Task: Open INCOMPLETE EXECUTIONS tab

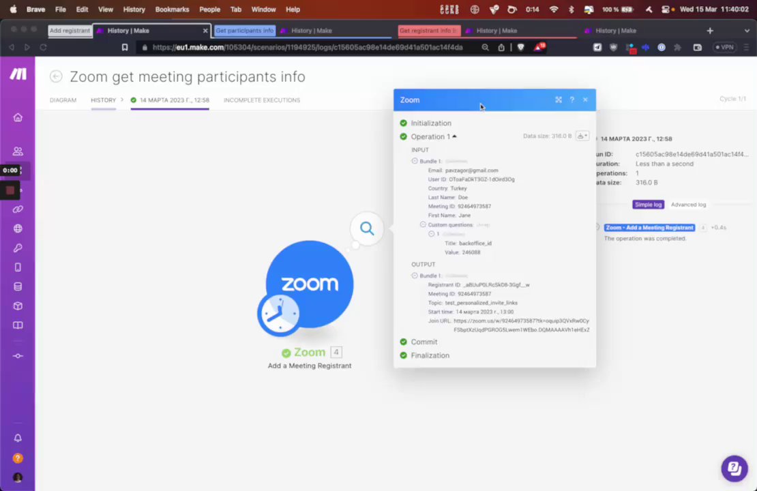Action: coord(262,100)
